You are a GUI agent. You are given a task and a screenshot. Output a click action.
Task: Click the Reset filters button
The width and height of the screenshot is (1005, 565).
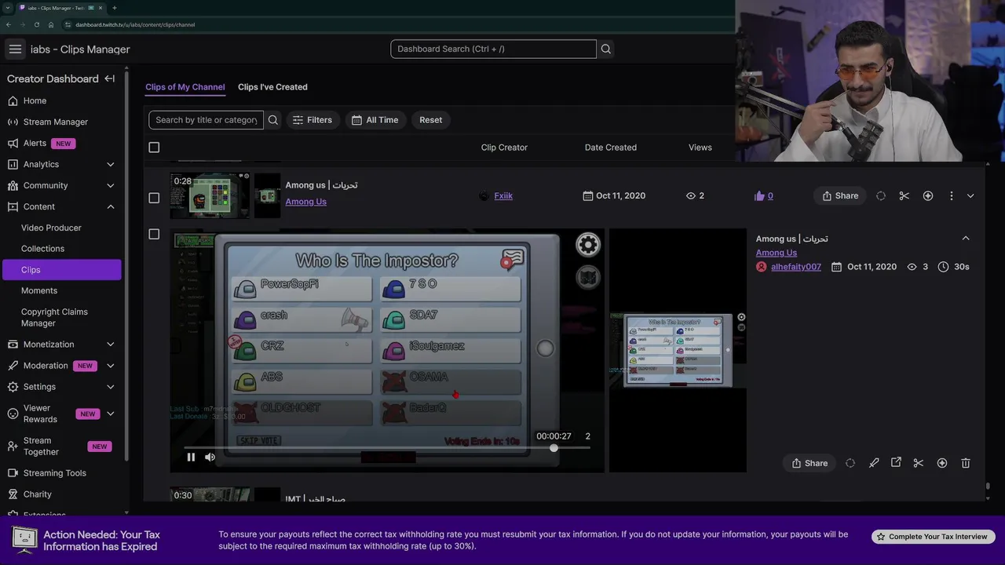point(430,120)
